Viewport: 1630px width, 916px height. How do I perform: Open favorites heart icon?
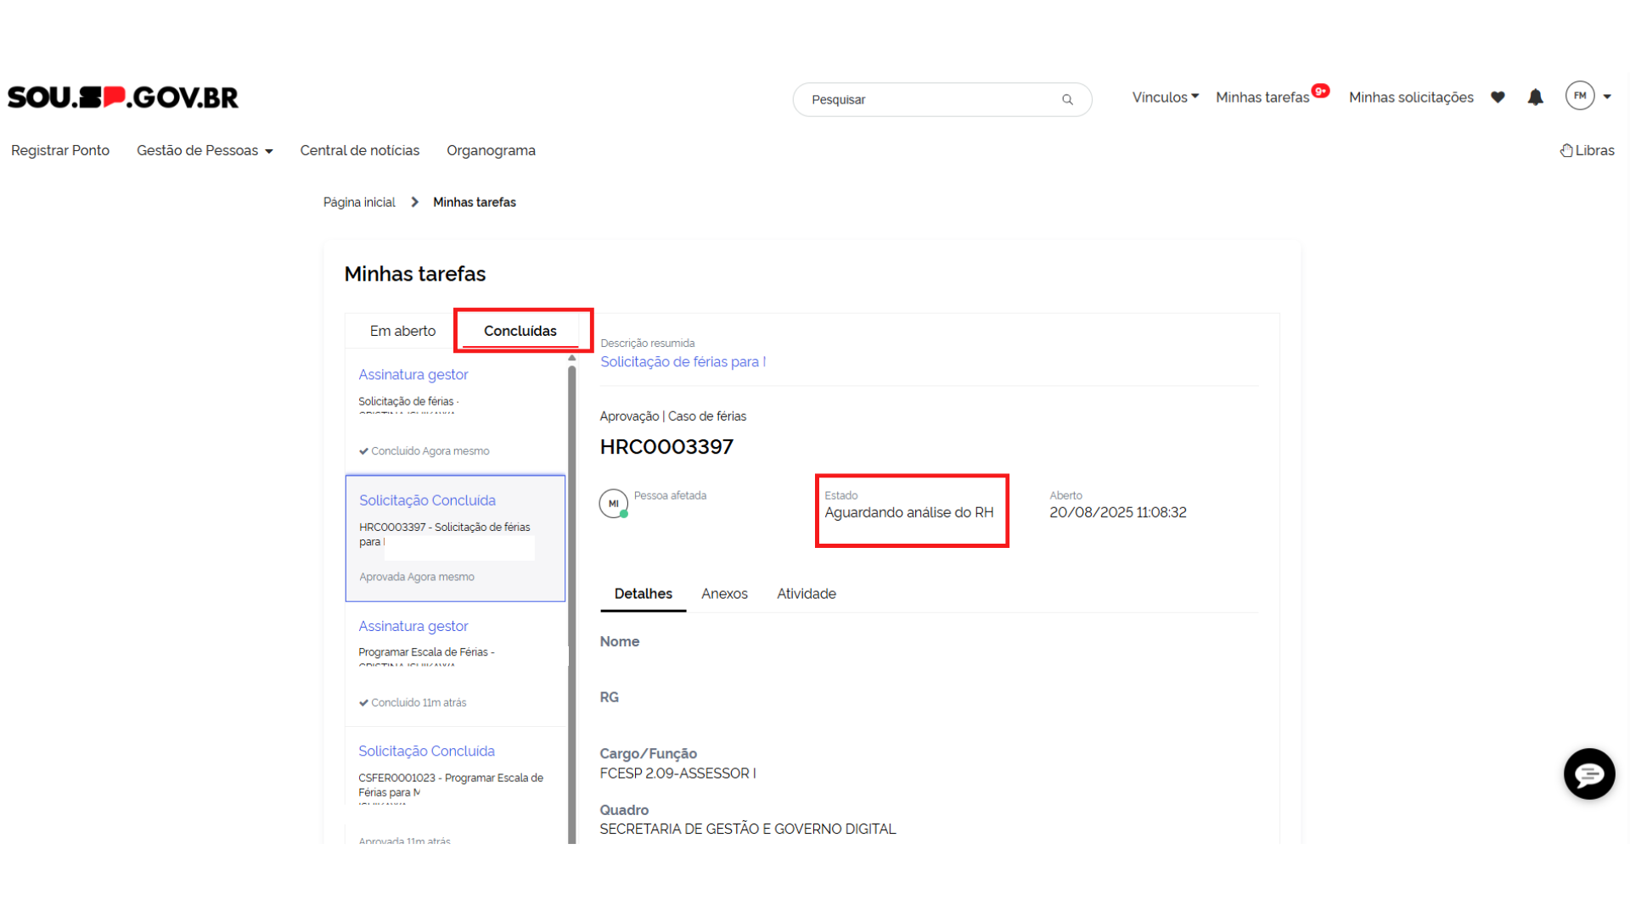coord(1498,98)
